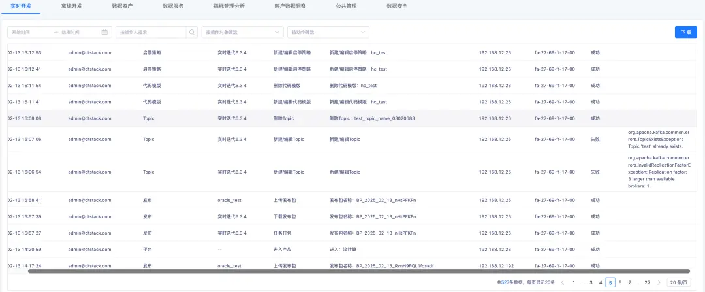The image size is (705, 292).
Task: Click timestamp 02-13 16:12:53
Action: coord(25,53)
